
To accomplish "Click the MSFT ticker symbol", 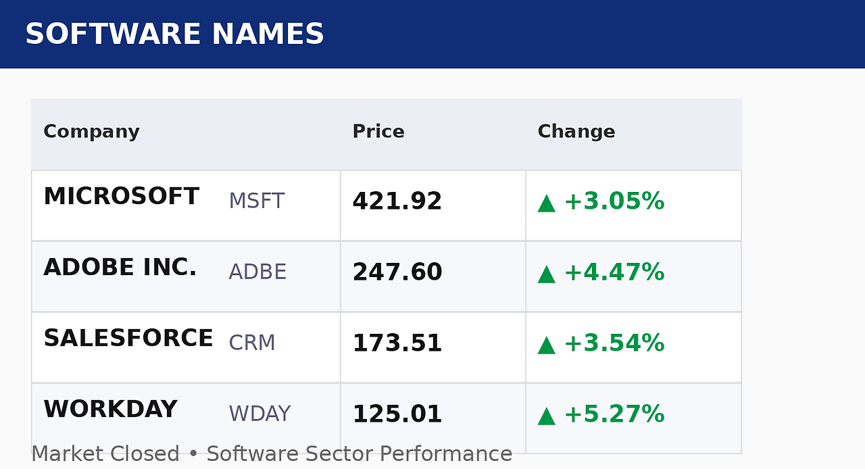I will [257, 201].
